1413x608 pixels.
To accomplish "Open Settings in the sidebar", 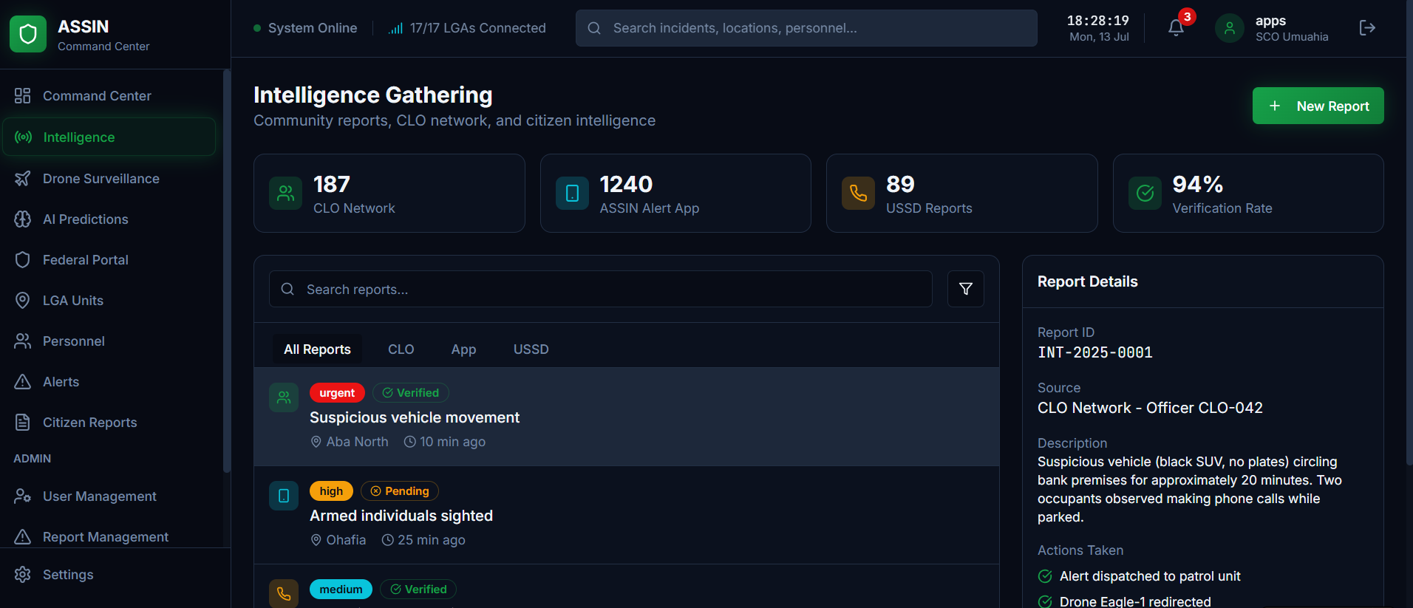I will coord(109,575).
